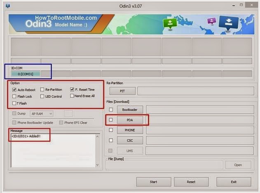The height and width of the screenshot is (193, 260).
Task: Click the PIT button
Action: 122,91
